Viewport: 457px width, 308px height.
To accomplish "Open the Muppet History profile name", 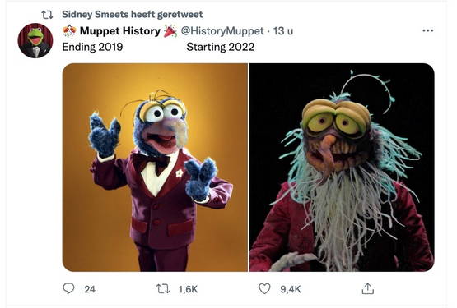I will coord(120,31).
